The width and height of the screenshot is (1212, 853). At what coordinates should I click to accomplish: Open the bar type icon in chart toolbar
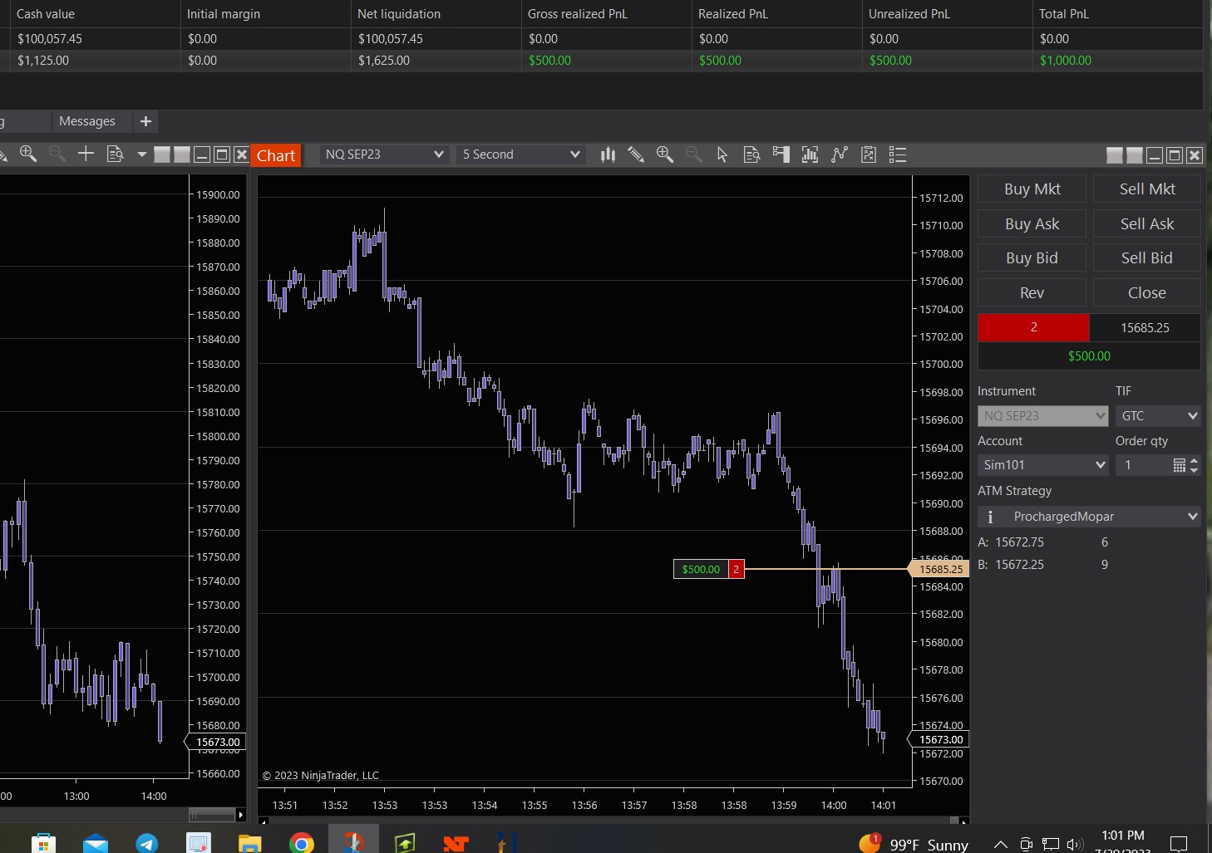[608, 154]
